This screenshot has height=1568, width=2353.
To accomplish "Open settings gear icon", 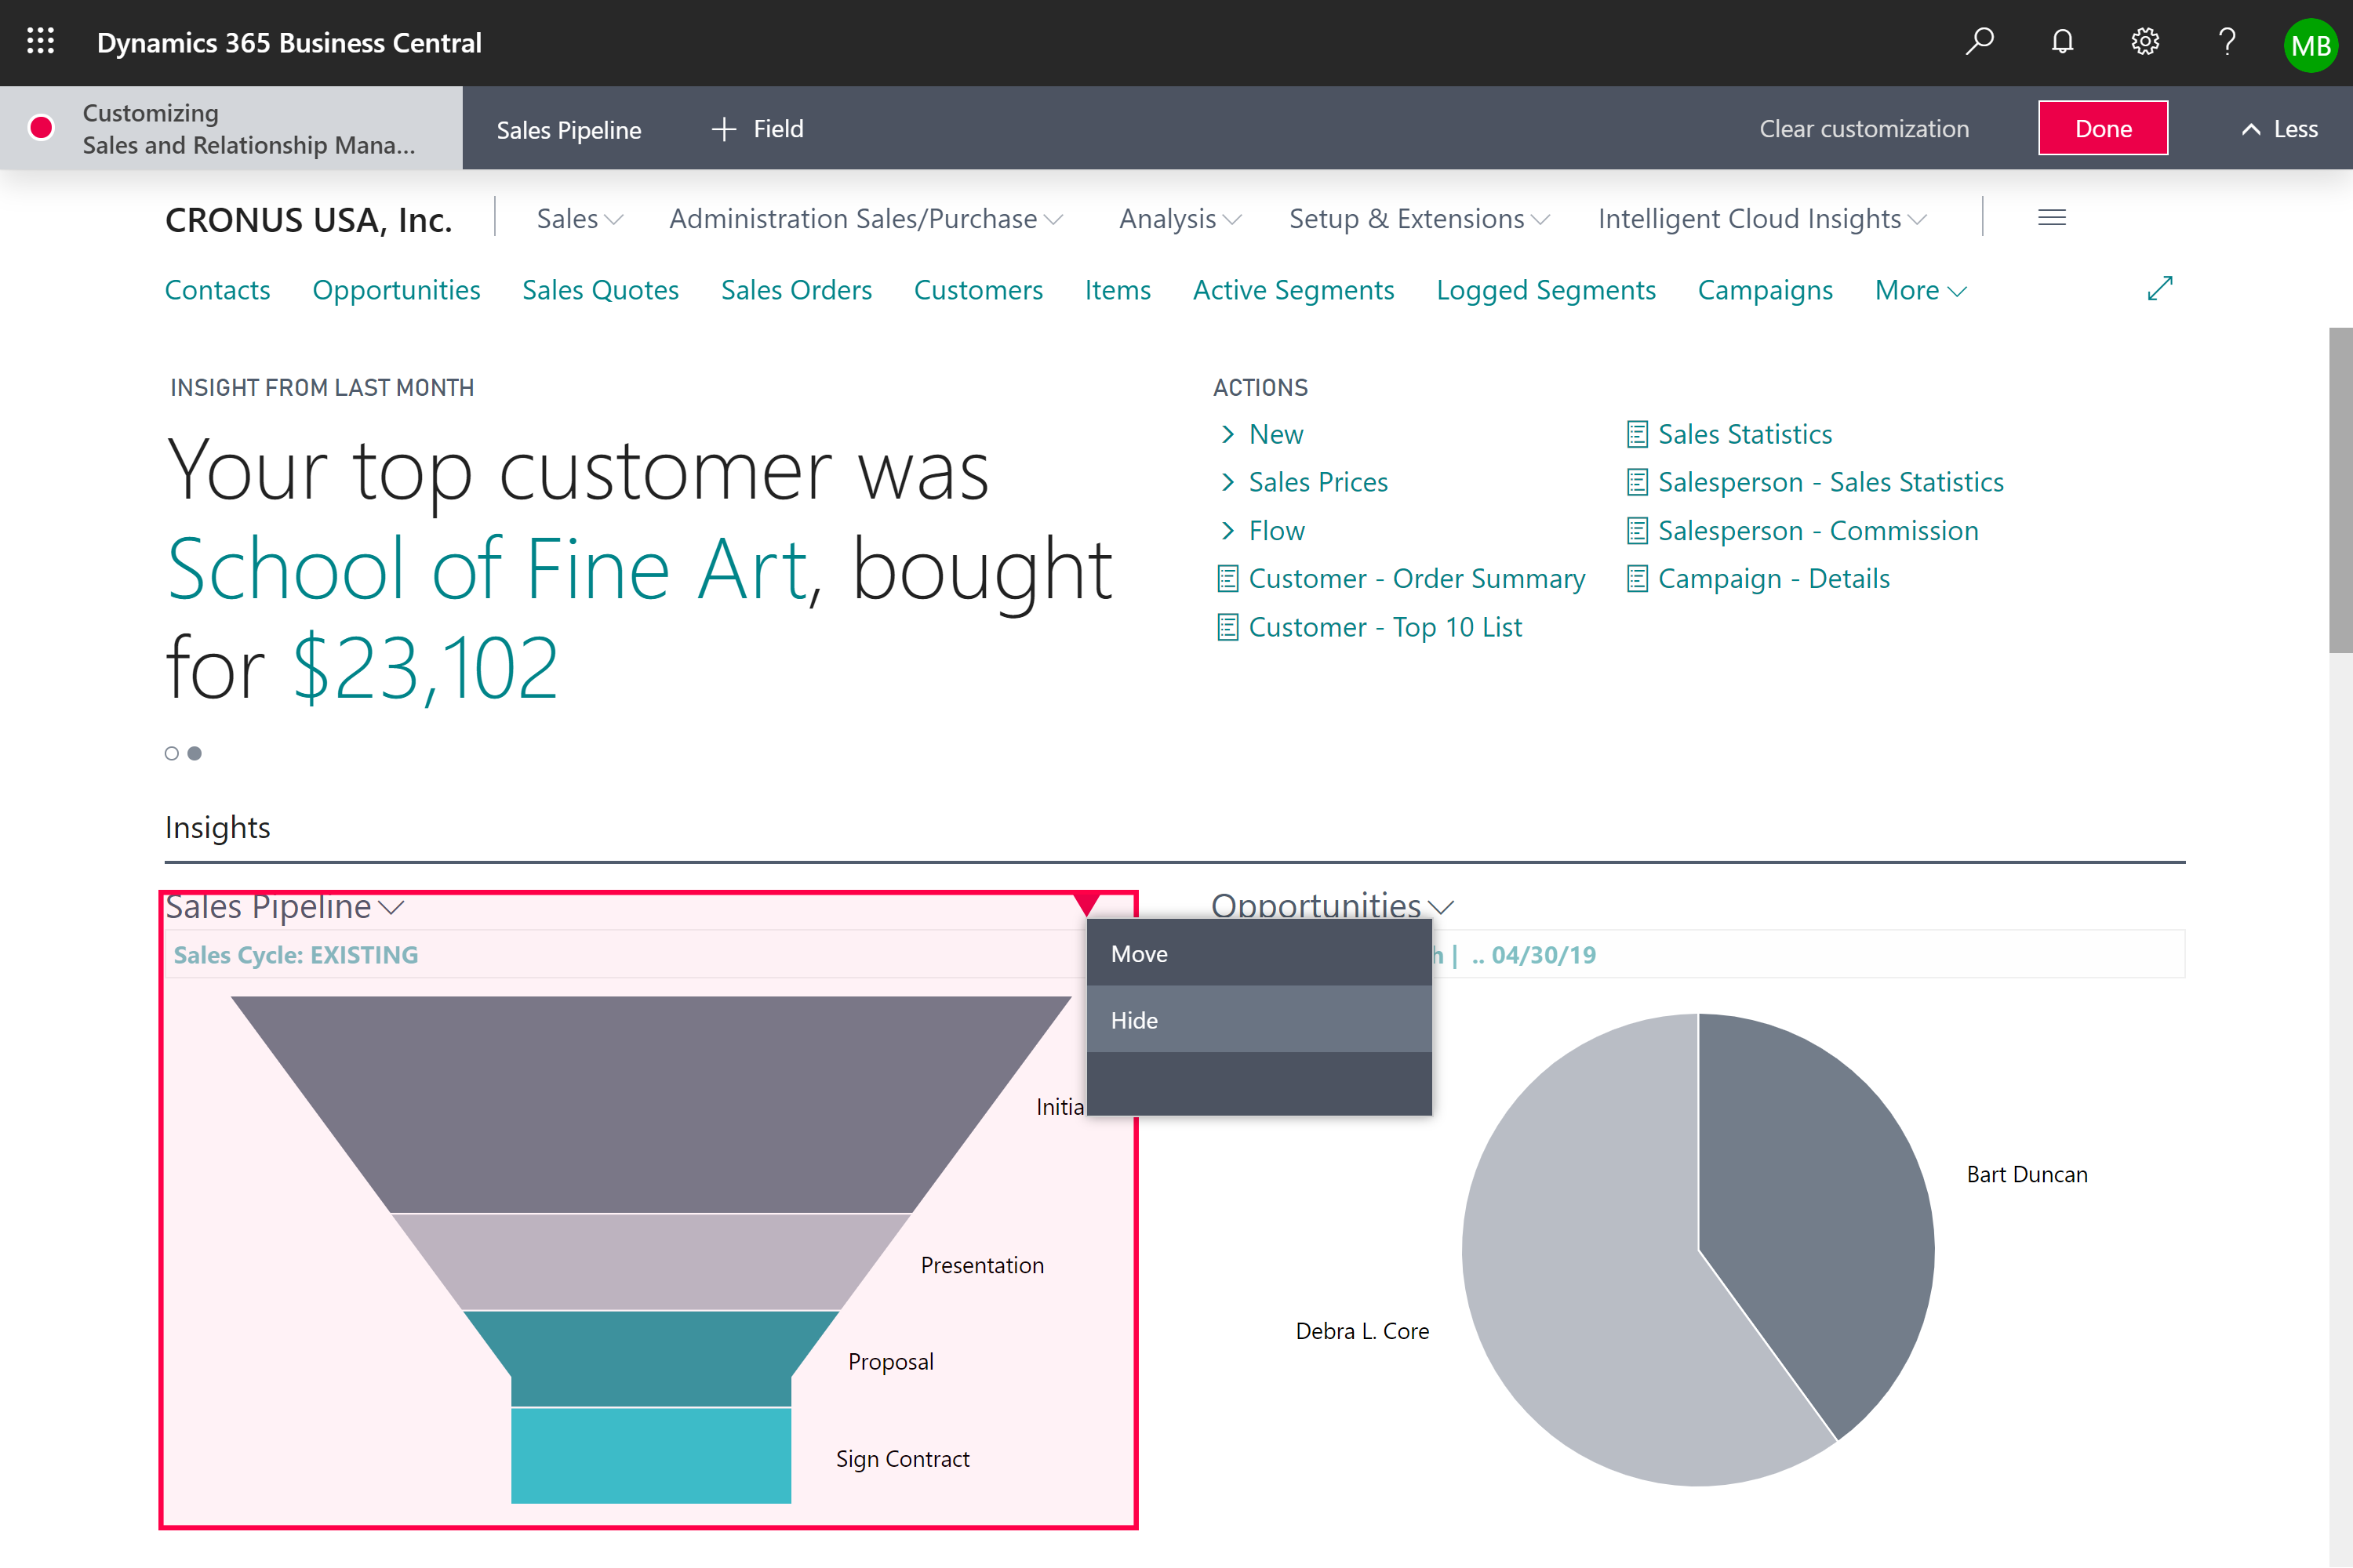I will click(x=2144, y=42).
